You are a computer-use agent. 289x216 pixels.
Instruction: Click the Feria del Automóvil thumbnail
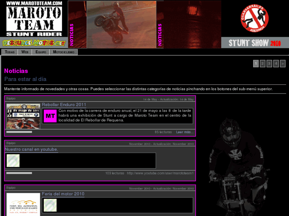click(x=23, y=205)
